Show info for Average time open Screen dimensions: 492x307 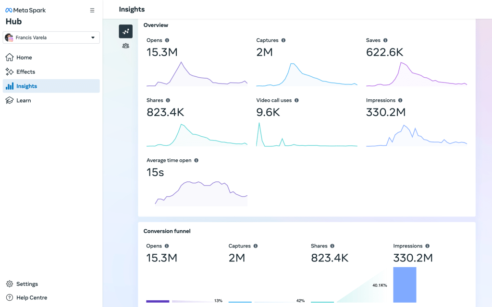pyautogui.click(x=196, y=160)
